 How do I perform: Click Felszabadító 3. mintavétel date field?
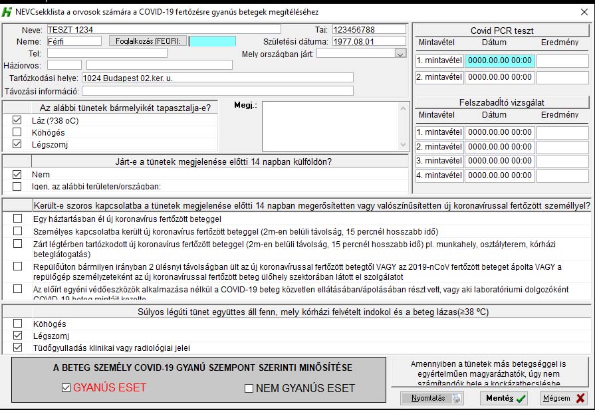coord(500,161)
